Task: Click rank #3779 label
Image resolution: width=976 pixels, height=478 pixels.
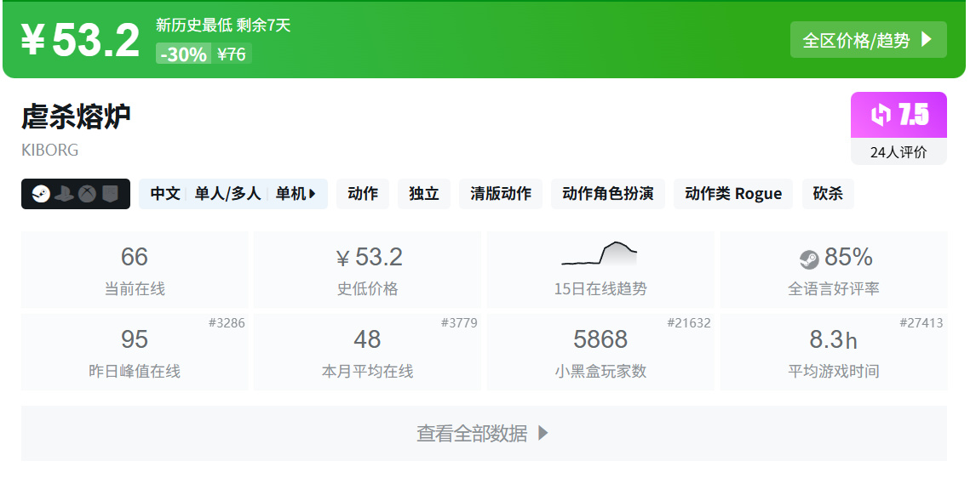Action: (x=459, y=322)
